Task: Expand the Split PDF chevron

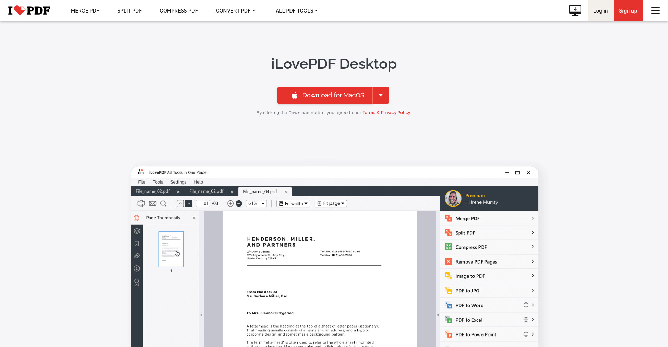Action: [x=533, y=232]
